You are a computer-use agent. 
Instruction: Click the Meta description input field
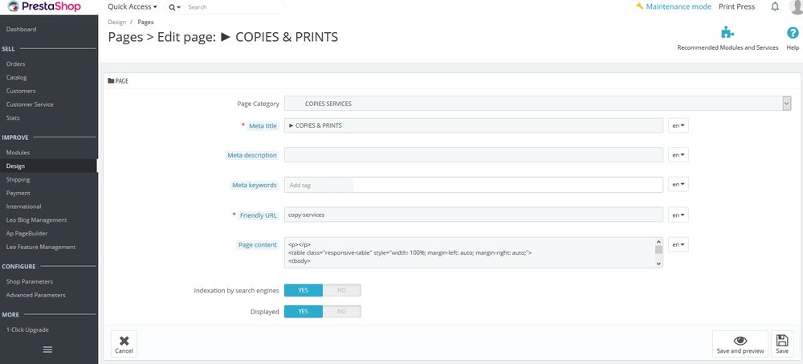(474, 155)
